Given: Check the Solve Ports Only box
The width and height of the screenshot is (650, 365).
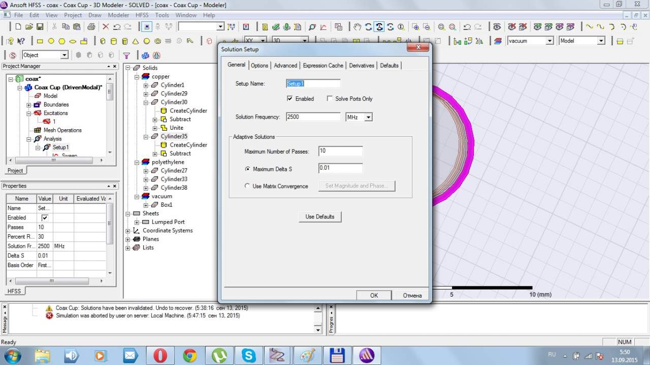Looking at the screenshot, I should (330, 99).
